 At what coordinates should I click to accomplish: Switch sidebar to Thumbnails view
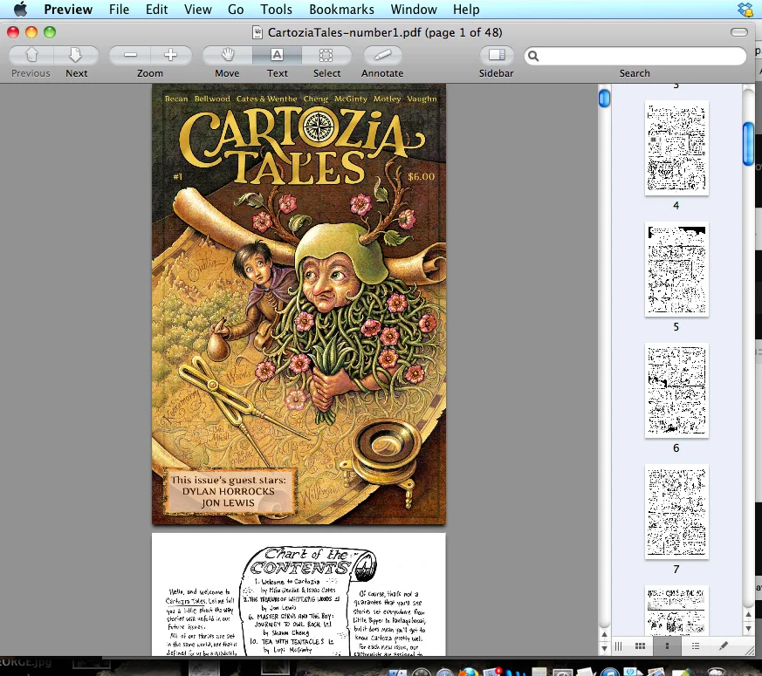pyautogui.click(x=667, y=645)
